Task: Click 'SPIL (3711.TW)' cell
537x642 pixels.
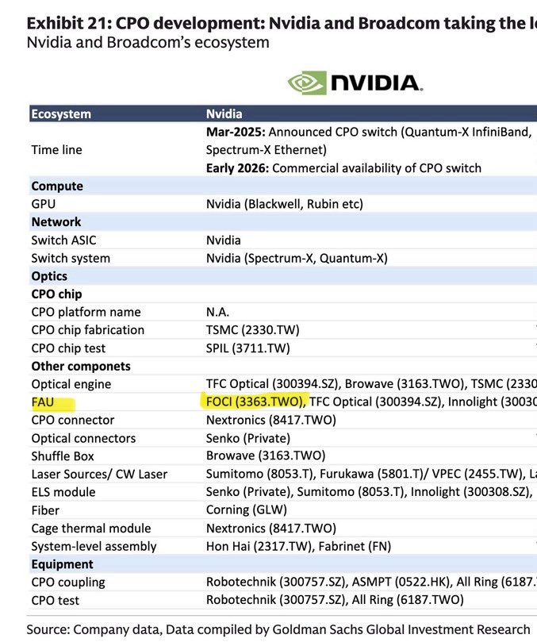Action: tap(247, 348)
